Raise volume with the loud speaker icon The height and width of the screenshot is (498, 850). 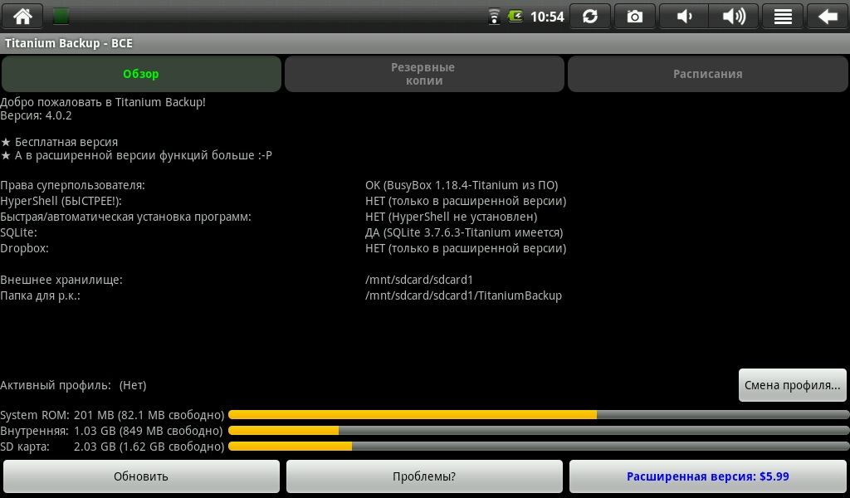pyautogui.click(x=734, y=17)
